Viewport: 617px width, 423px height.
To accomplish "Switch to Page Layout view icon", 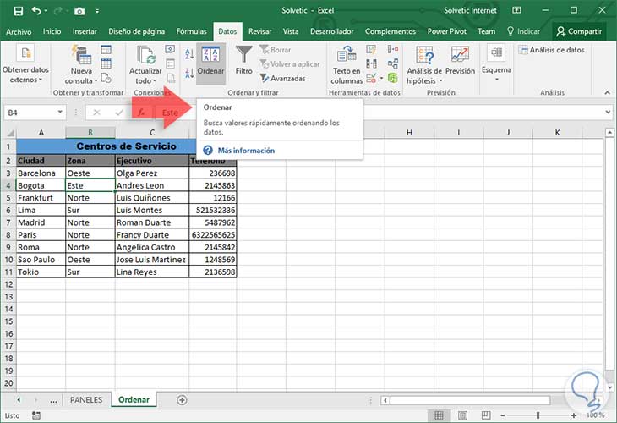I will pyautogui.click(x=463, y=415).
